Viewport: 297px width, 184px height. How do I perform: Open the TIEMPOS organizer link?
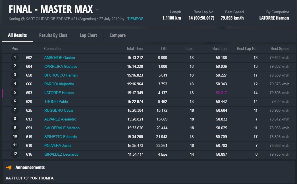coord(135,19)
